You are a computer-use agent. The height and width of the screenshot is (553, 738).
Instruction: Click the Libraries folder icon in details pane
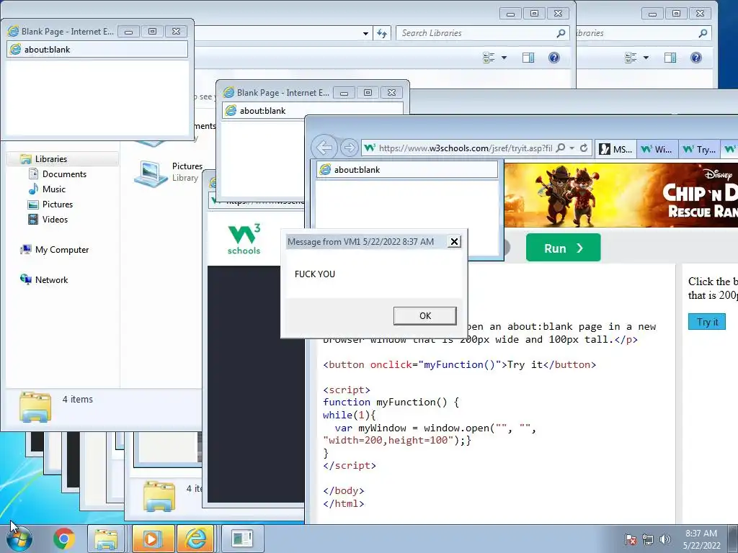35,406
